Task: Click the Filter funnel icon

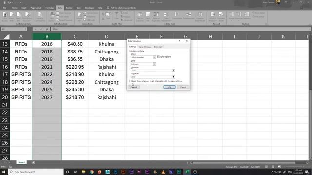Action: tap(117, 16)
